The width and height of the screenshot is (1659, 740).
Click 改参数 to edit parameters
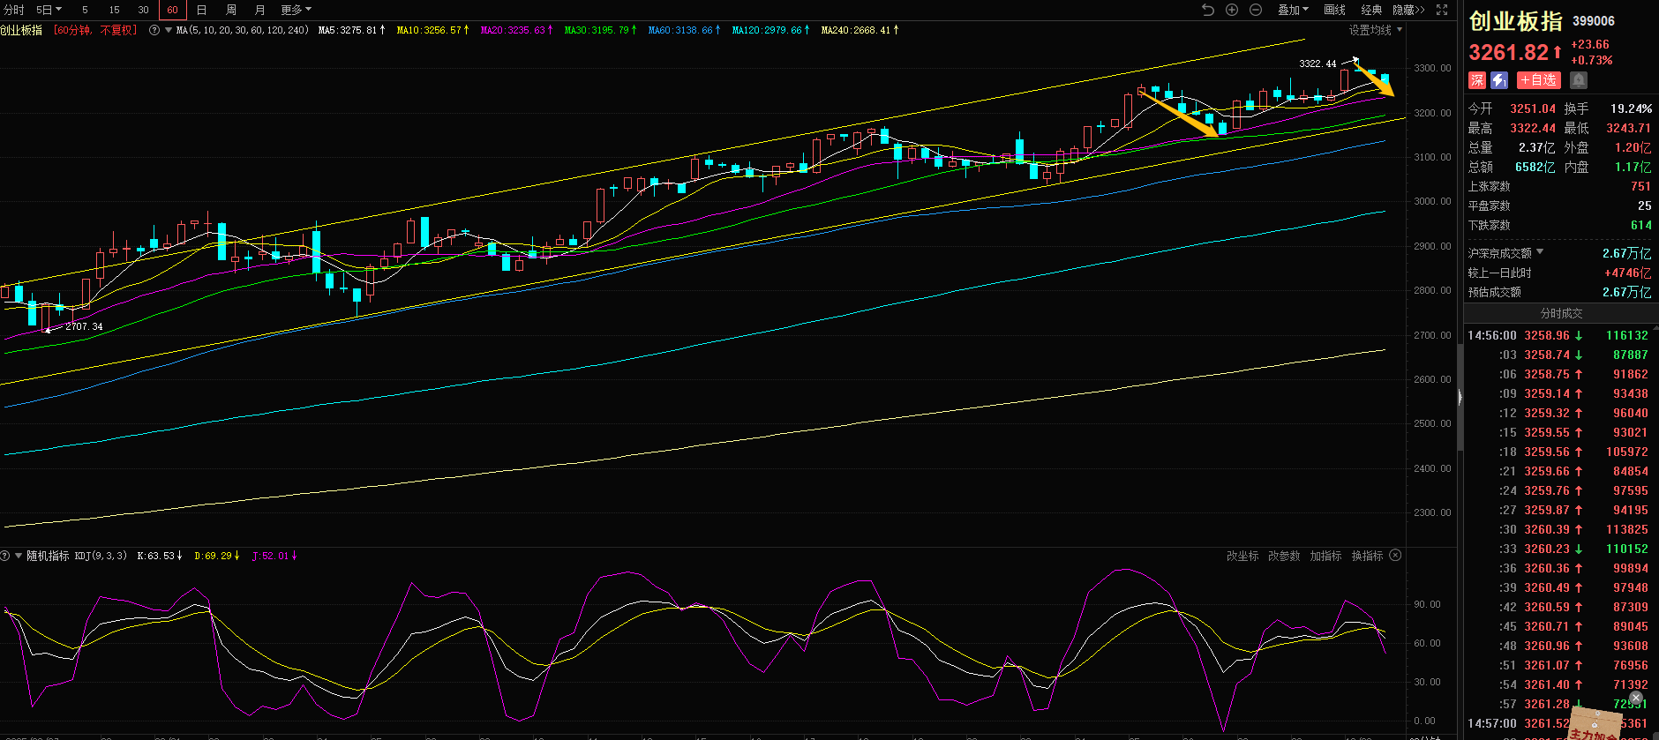coord(1284,556)
